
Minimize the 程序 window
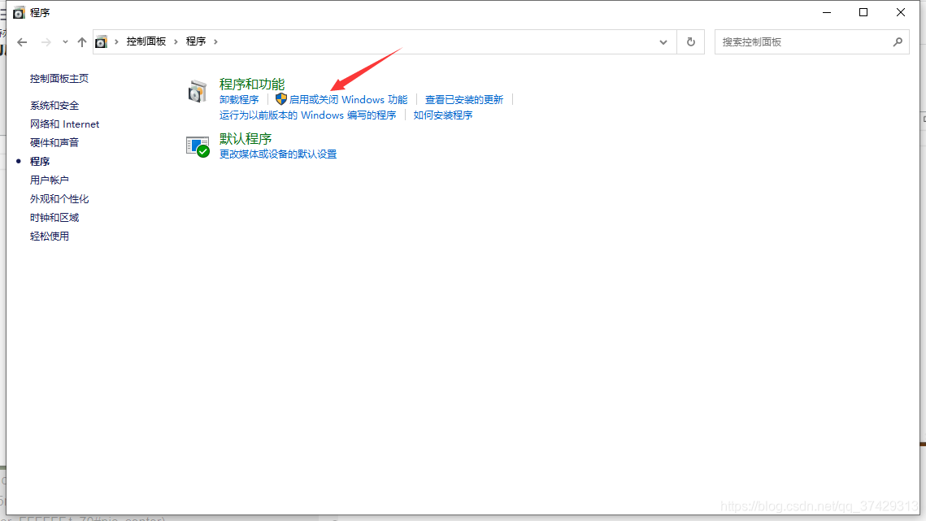(x=827, y=12)
